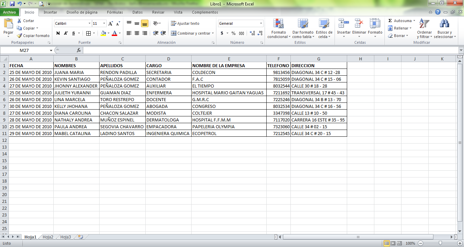Switch to the Insertar tab
464x247 pixels.
[x=50, y=12]
